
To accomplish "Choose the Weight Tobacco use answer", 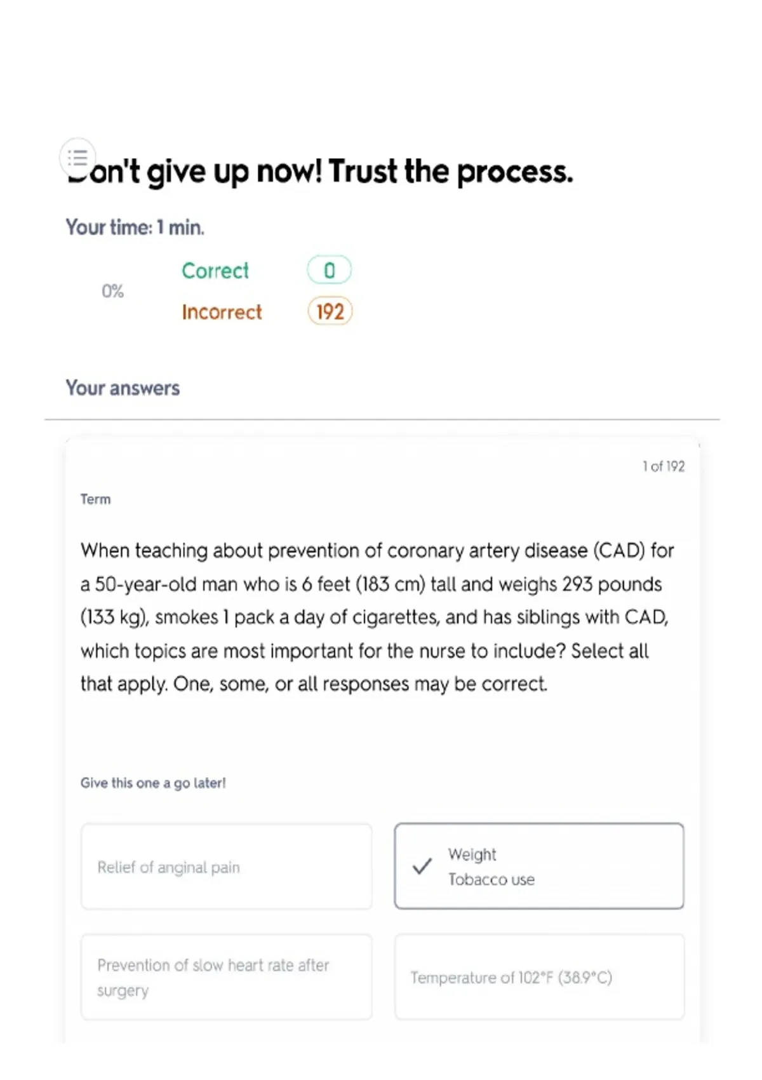I will click(539, 866).
